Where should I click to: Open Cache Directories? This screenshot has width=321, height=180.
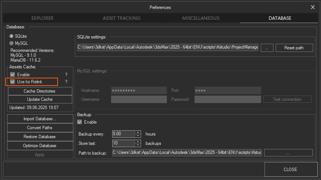(40, 91)
